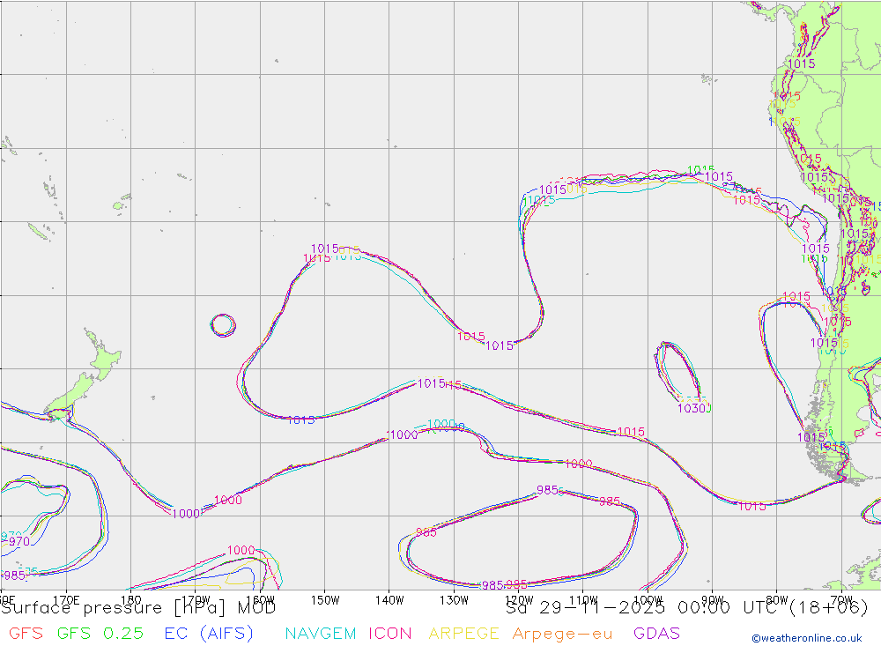This screenshot has width=881, height=646.
Task: Click the yellow ARPEGE legend label
Action: click(x=463, y=634)
